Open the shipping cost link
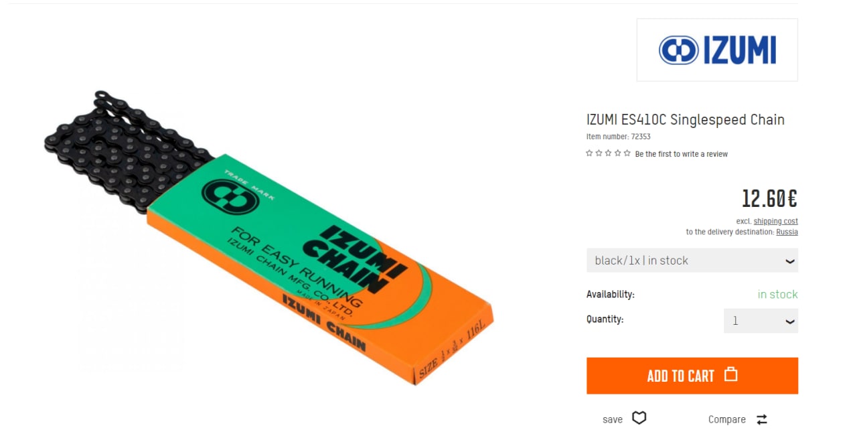 (x=775, y=221)
